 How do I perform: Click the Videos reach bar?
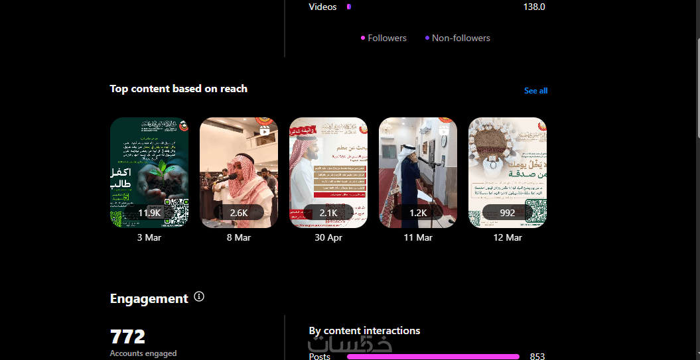[348, 7]
